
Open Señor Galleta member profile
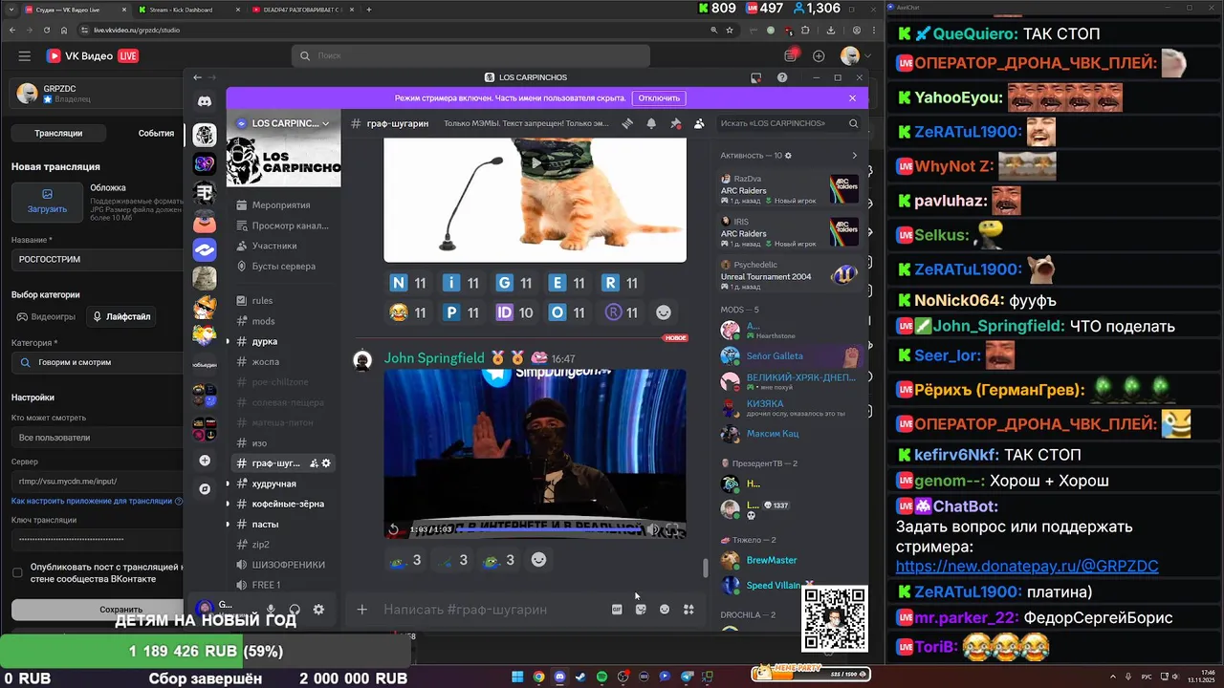click(x=793, y=355)
